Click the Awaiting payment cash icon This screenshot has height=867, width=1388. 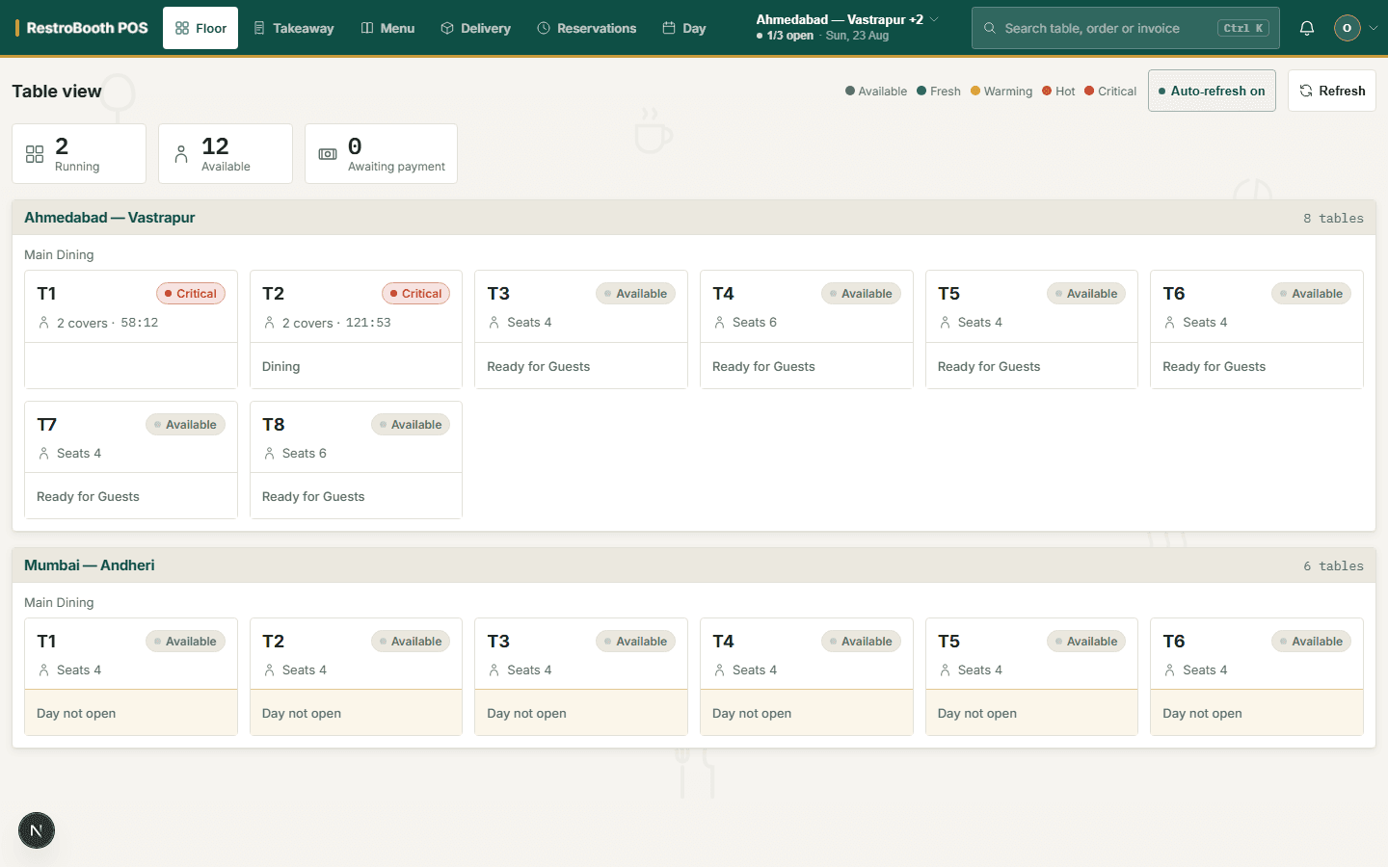pos(328,154)
